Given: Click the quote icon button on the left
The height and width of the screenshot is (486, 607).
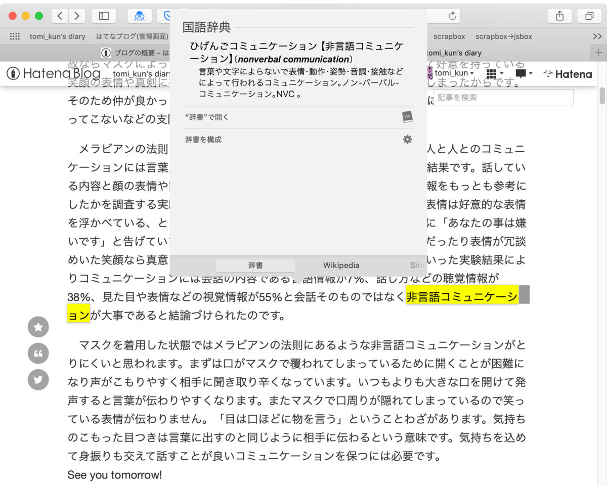Looking at the screenshot, I should point(38,354).
